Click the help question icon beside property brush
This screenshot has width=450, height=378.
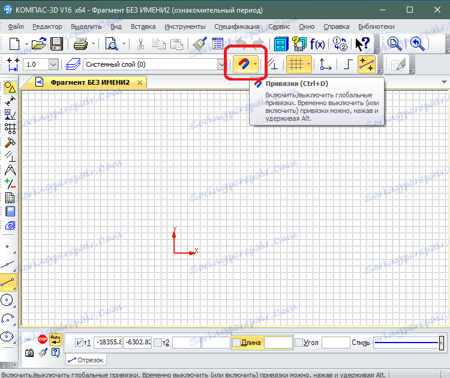(x=55, y=352)
